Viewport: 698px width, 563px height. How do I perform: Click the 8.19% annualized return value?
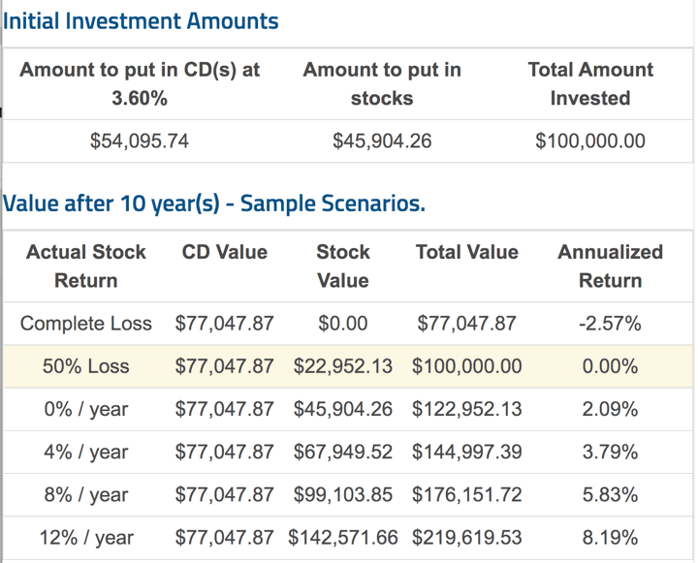point(610,538)
